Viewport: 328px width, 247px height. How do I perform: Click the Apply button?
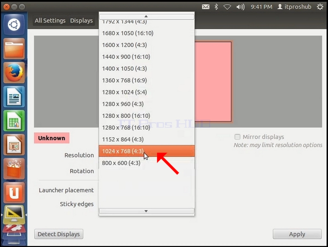(x=297, y=234)
